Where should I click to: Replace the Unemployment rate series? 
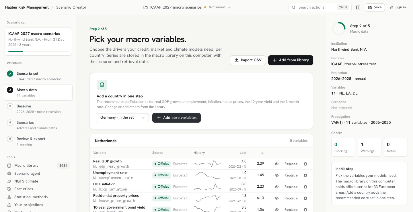click(x=291, y=175)
